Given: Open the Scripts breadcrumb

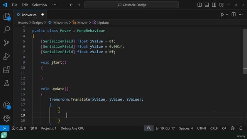Looking at the screenshot, I should click(x=37, y=23).
